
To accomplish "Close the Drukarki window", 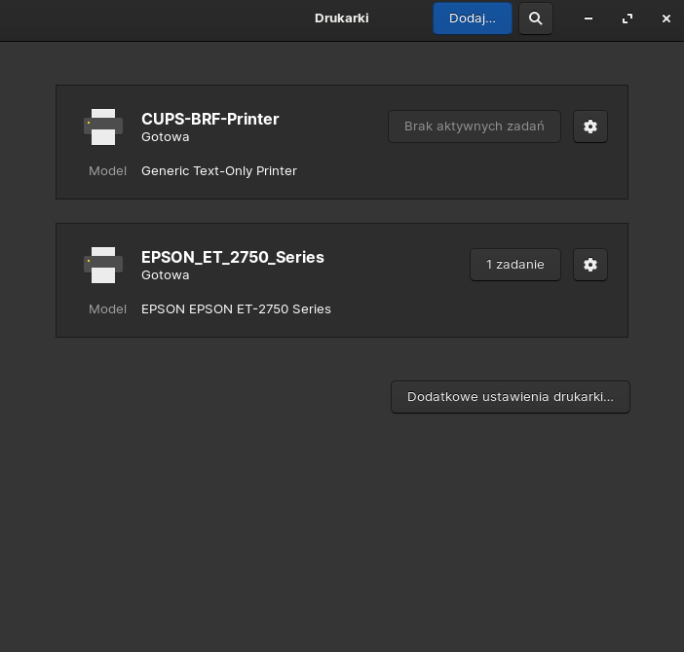I will tap(666, 18).
